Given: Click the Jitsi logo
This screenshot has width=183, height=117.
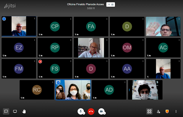Looking at the screenshot, I should [10, 6].
